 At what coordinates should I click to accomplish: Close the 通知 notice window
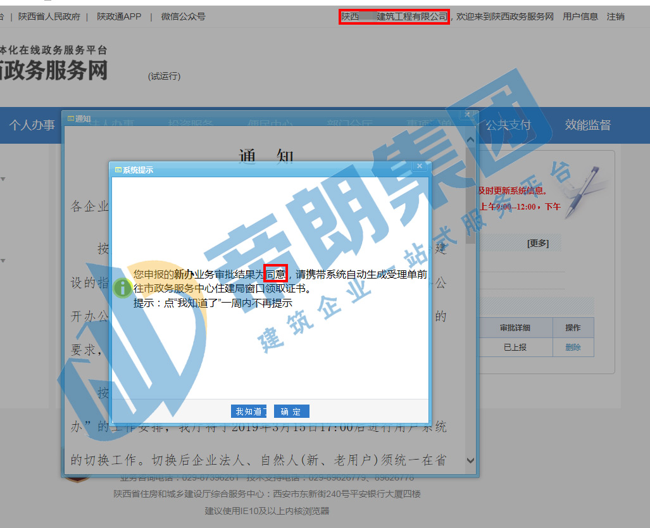tap(467, 115)
